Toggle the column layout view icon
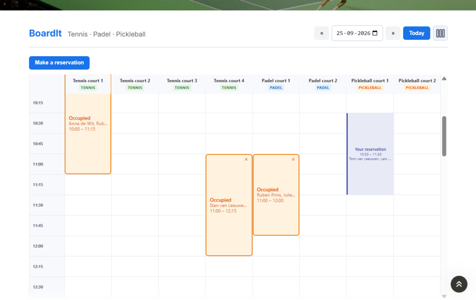The width and height of the screenshot is (476, 300). pyautogui.click(x=440, y=33)
